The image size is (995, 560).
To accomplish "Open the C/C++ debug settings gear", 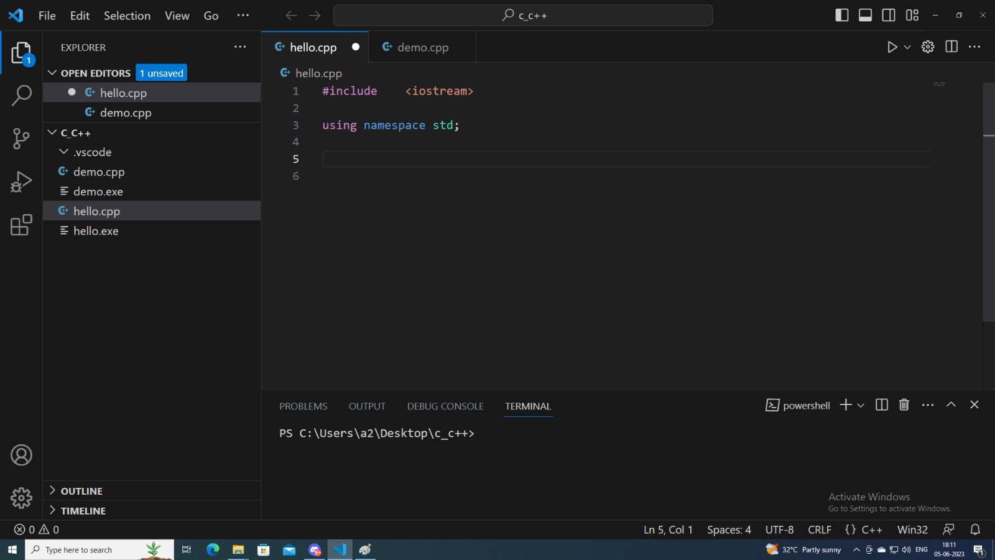I will point(928,47).
